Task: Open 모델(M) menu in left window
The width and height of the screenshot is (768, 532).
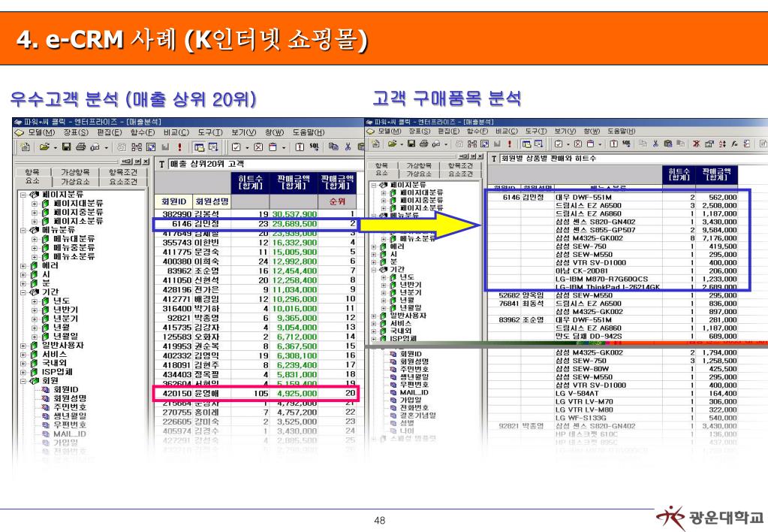Action: (41, 132)
